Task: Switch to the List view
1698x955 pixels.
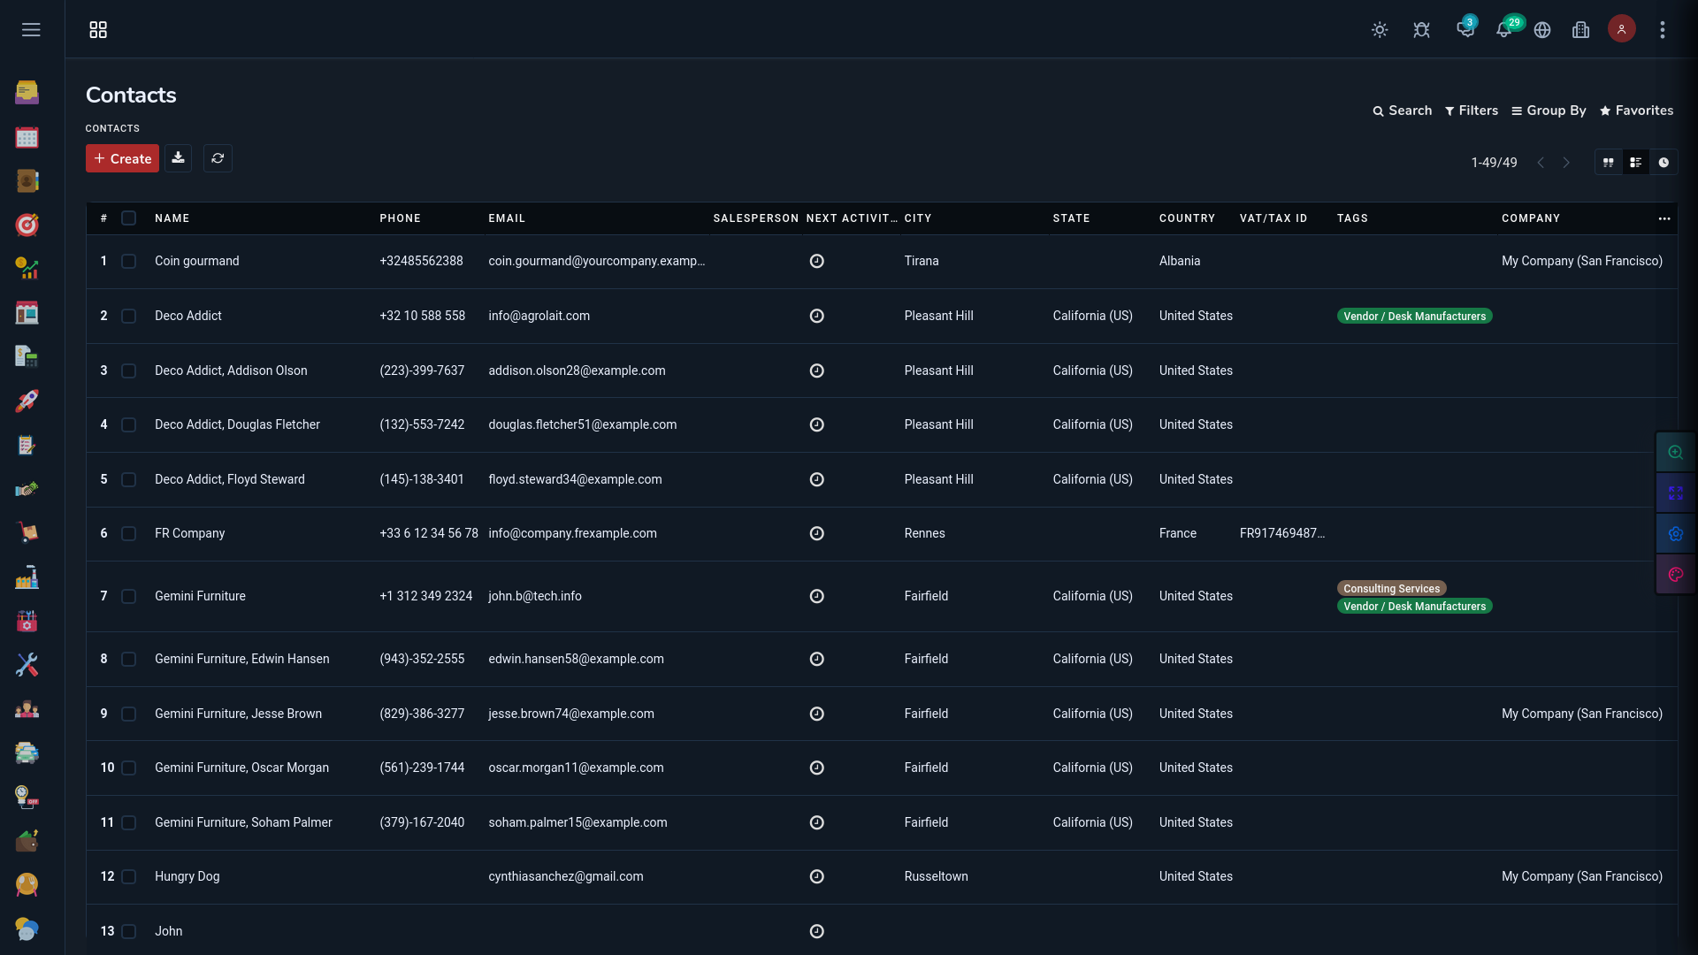Action: 1636,163
